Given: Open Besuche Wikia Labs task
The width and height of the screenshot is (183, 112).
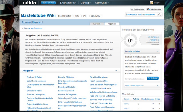Looking at the screenshot, I should tap(67, 87).
